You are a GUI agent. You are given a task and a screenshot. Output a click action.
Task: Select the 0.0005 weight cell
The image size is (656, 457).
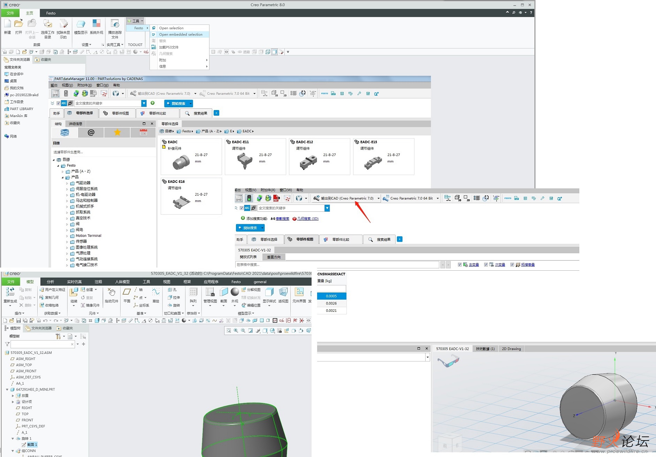pos(331,296)
